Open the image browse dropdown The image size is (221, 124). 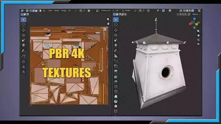pos(98,10)
